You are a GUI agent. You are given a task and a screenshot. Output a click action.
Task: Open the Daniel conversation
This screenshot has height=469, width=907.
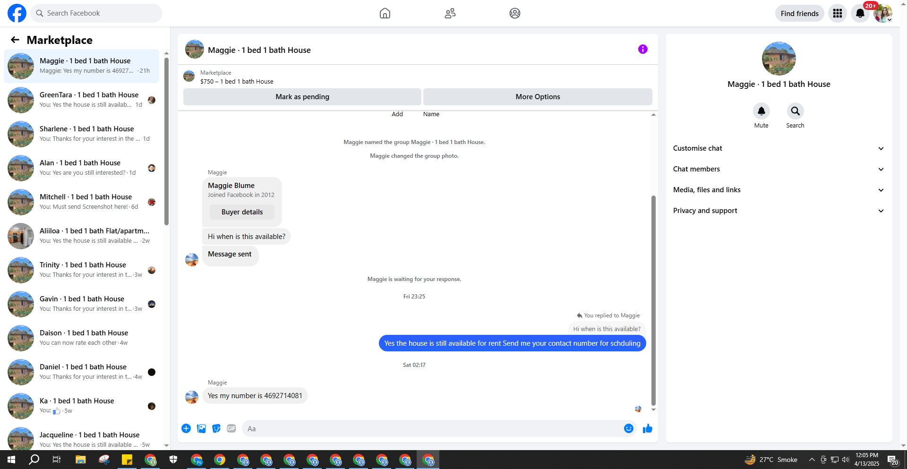tap(81, 372)
